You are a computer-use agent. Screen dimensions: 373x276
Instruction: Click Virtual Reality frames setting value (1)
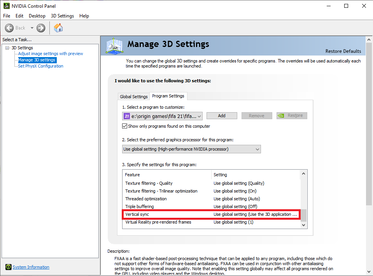[233, 222]
